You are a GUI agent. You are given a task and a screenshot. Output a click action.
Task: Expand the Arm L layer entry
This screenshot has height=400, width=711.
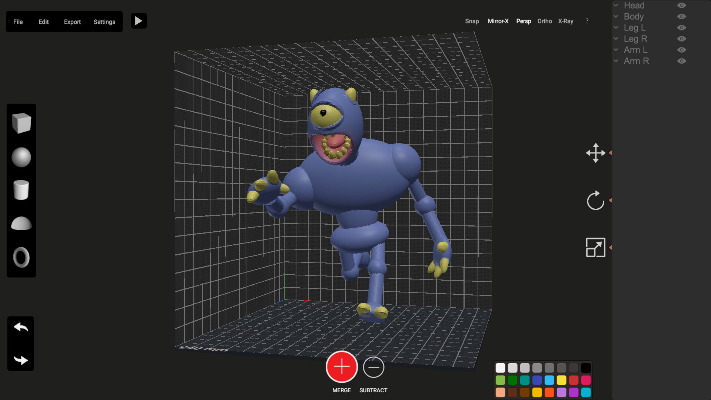[x=616, y=50]
